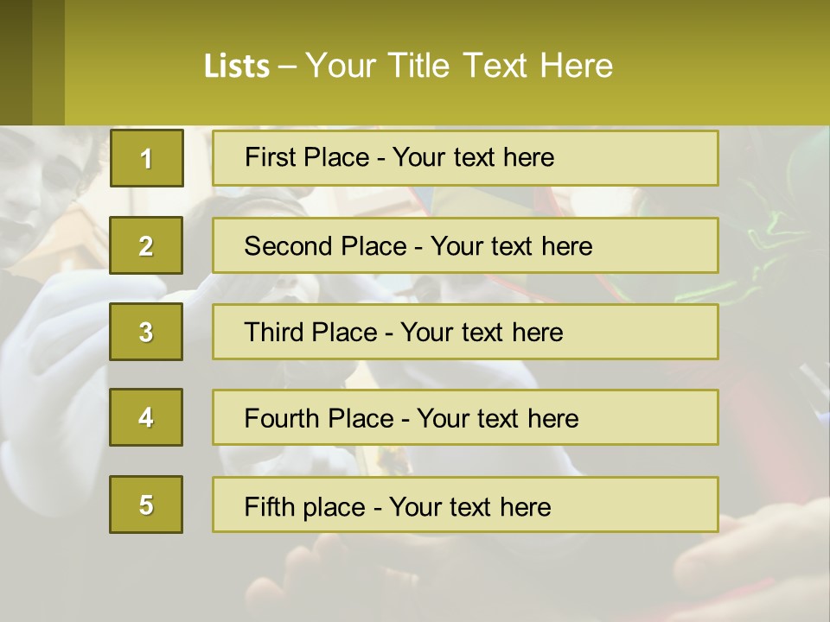The height and width of the screenshot is (622, 830).
Task: Click the darkest stripe at header's left edge
Action: [16, 62]
